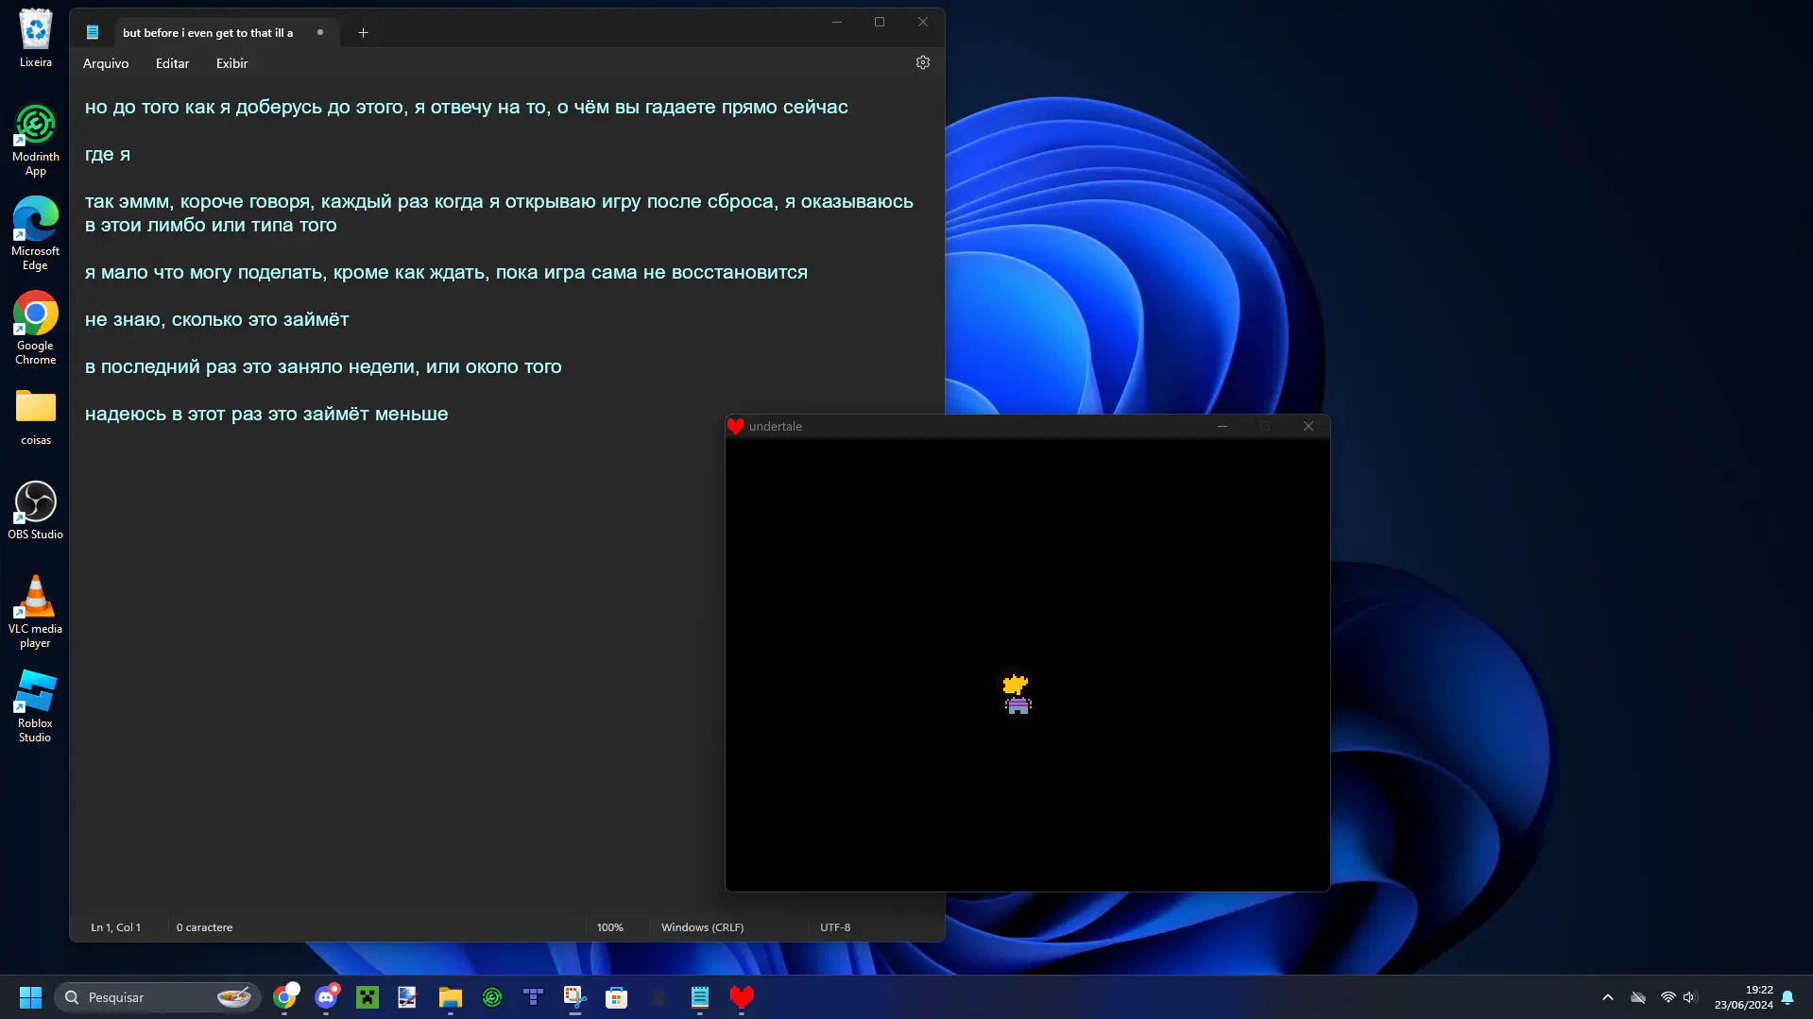Screen dimensions: 1813x1019
Task: Click the OBS Studio desktop shortcut
Action: pyautogui.click(x=36, y=510)
